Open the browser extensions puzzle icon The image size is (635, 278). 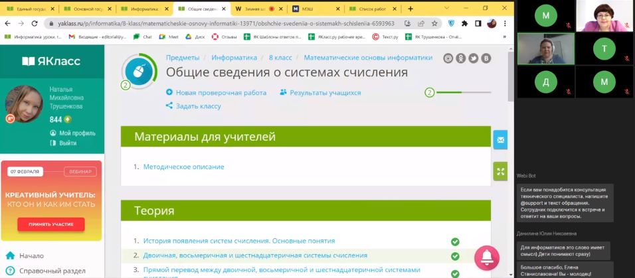(464, 23)
